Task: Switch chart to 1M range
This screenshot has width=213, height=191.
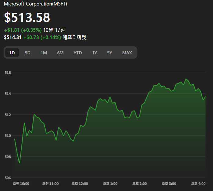Action: [44, 53]
